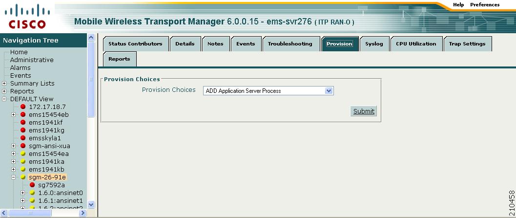Open the Preferences link
This screenshot has height=218, width=516.
(x=485, y=4)
